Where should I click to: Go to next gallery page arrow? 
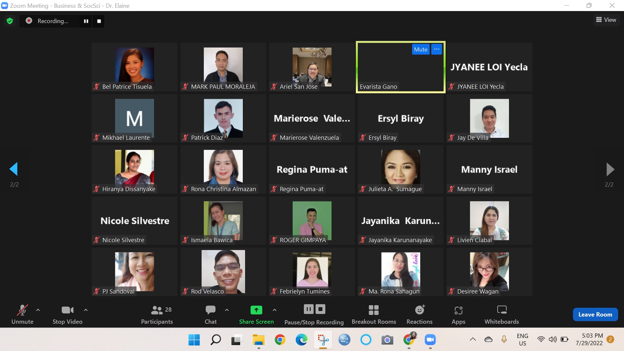(x=610, y=169)
